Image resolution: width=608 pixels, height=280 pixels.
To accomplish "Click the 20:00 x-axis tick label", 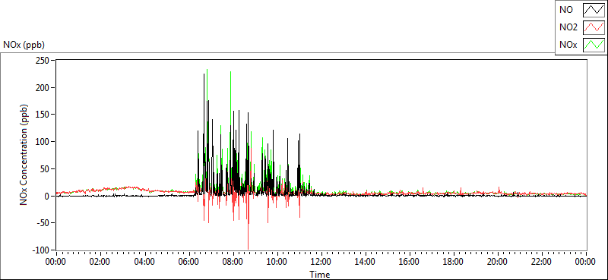I will pyautogui.click(x=498, y=262).
